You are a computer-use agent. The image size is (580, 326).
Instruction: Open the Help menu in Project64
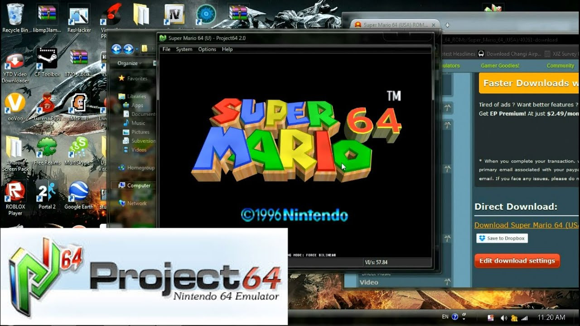227,49
